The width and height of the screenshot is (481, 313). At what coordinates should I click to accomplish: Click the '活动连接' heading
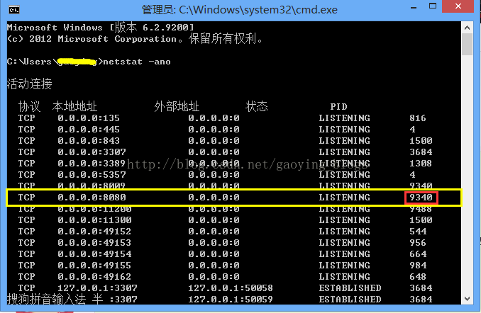pyautogui.click(x=30, y=84)
